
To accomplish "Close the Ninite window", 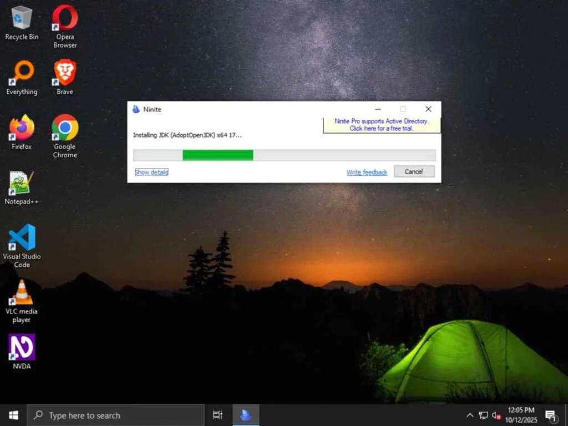I will tap(428, 109).
